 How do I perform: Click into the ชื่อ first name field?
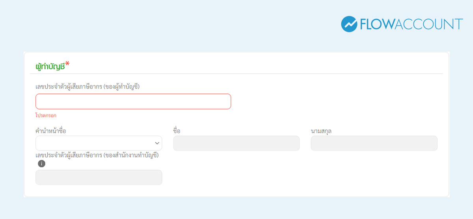pyautogui.click(x=236, y=143)
